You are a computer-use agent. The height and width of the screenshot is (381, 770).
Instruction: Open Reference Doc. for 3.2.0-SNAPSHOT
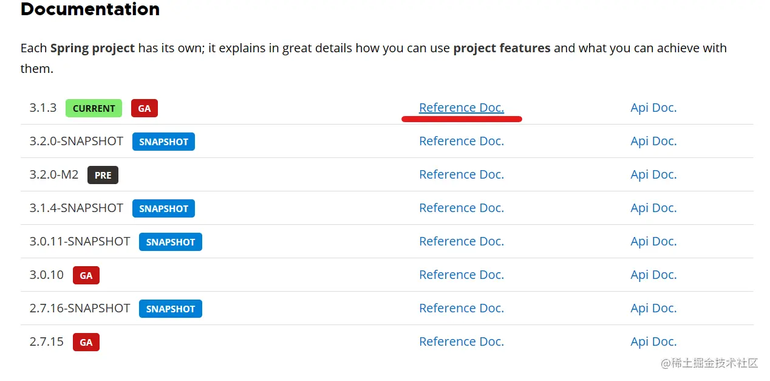[x=461, y=141]
